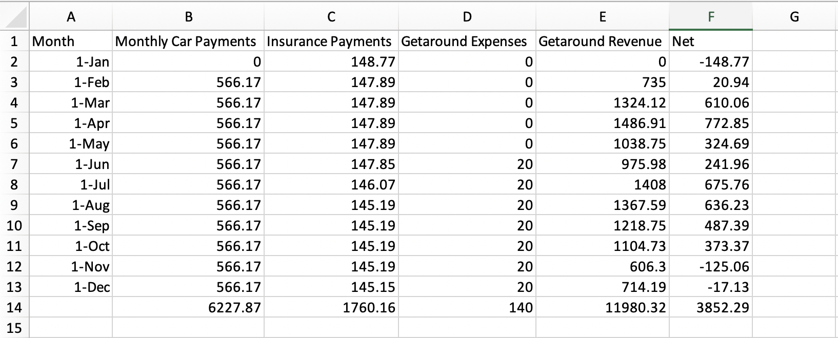Select insurance cell showing 146.07
The image size is (838, 338).
(x=331, y=184)
